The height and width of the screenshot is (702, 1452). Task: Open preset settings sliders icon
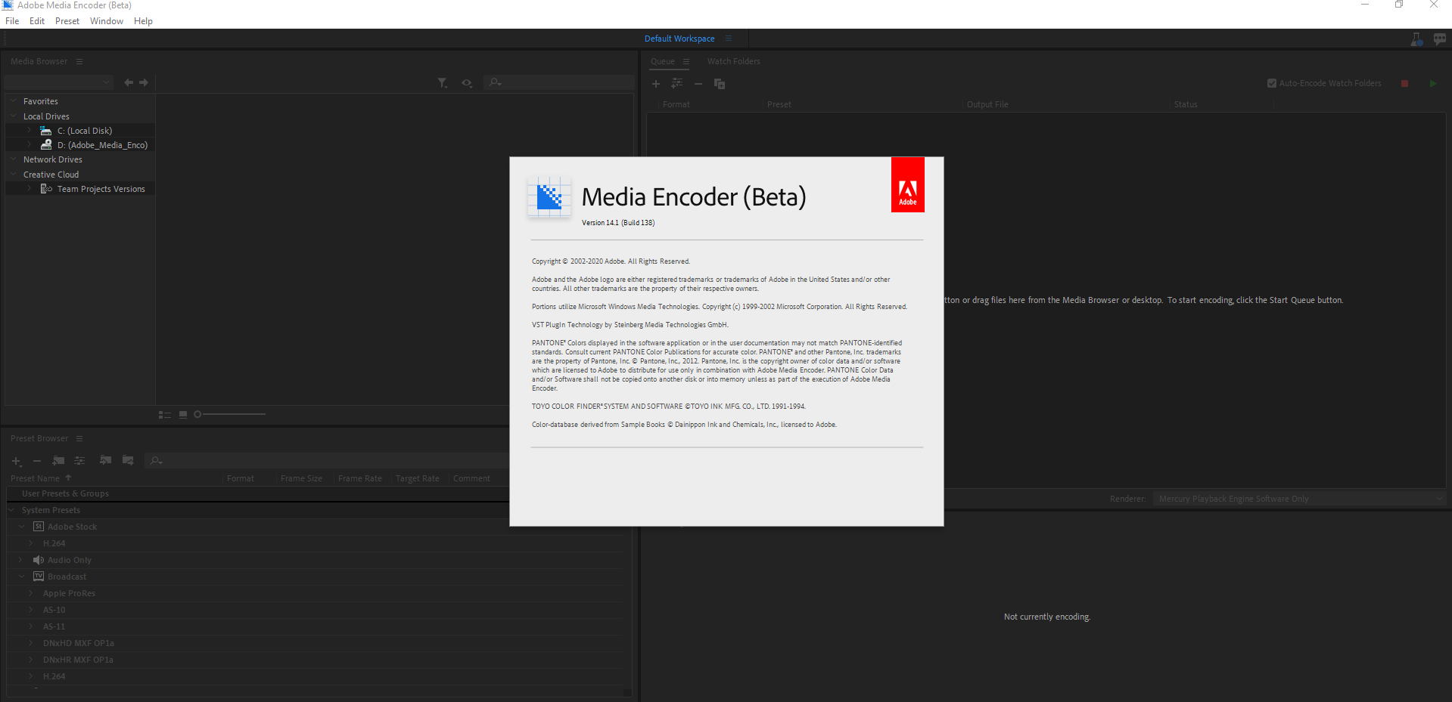click(79, 460)
